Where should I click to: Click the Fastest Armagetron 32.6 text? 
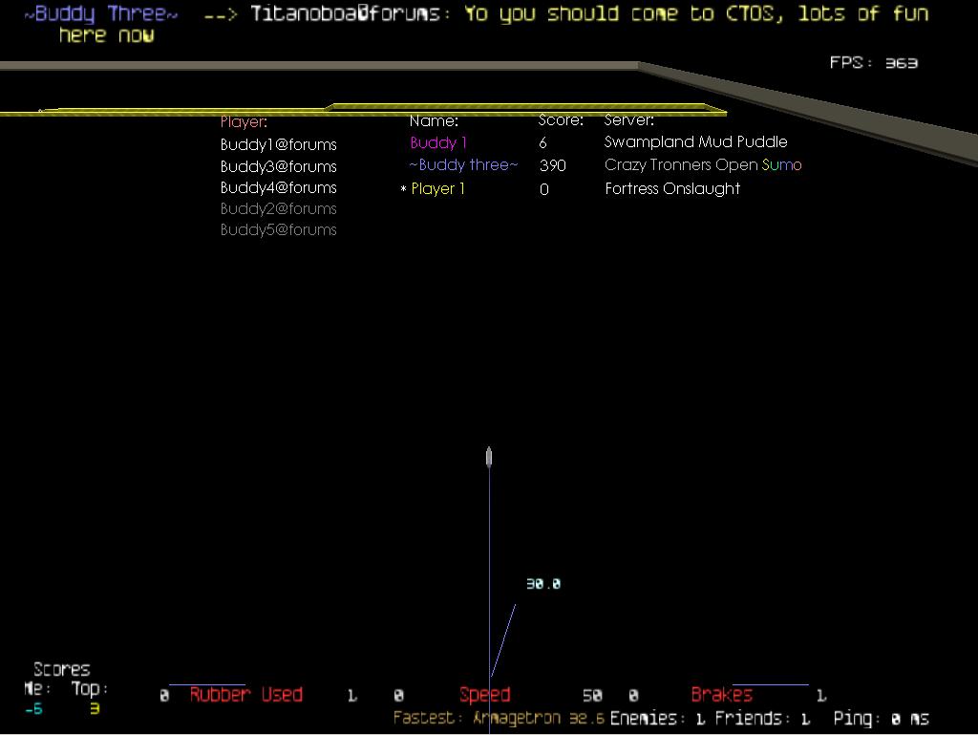click(499, 718)
